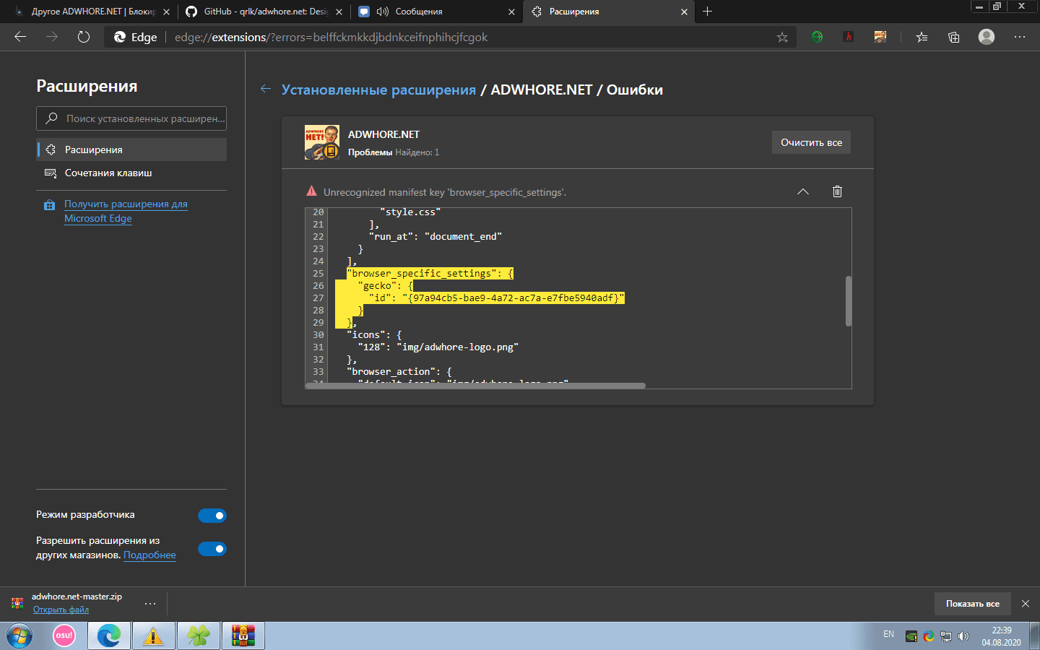1040x650 pixels.
Task: Switch to the Сообщения tab
Action: (x=436, y=12)
